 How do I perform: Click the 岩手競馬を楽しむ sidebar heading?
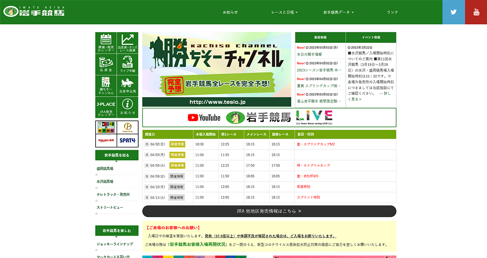pyautogui.click(x=117, y=231)
